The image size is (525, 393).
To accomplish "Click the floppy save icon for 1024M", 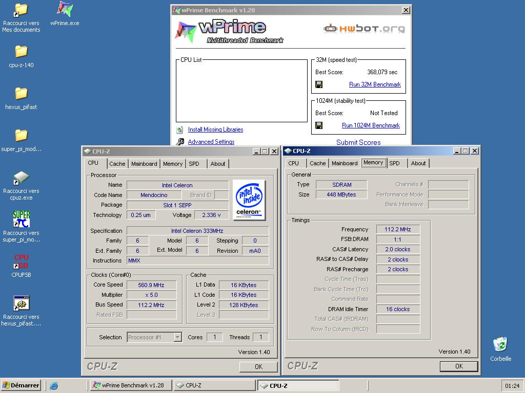I will (x=319, y=125).
